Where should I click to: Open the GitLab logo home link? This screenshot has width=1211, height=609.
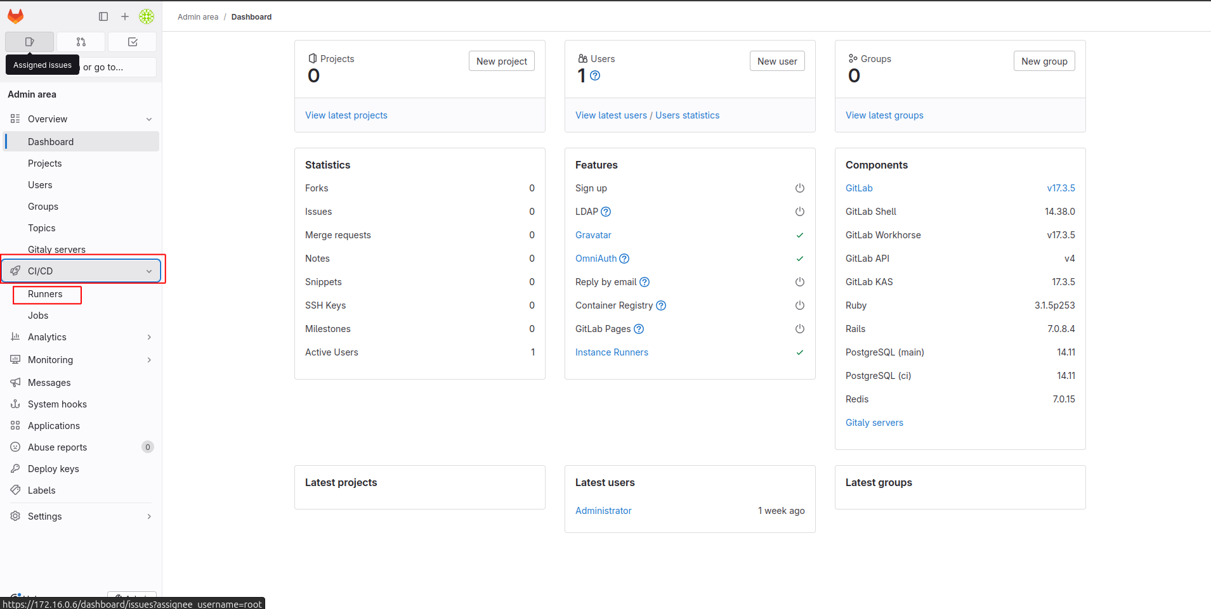pyautogui.click(x=16, y=16)
